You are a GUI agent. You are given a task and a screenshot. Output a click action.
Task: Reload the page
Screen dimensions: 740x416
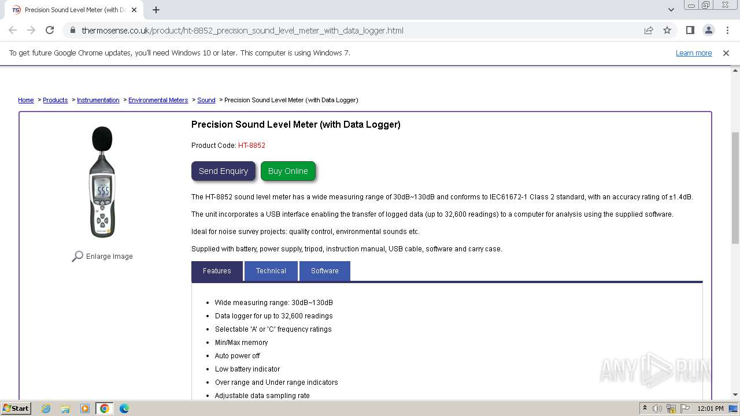[x=50, y=30]
